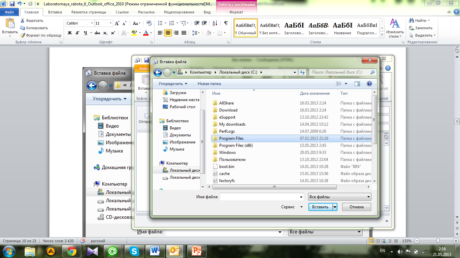This screenshot has height=258, width=460.
Task: Switch to the Формат picture tools tab
Action: tap(236, 12)
